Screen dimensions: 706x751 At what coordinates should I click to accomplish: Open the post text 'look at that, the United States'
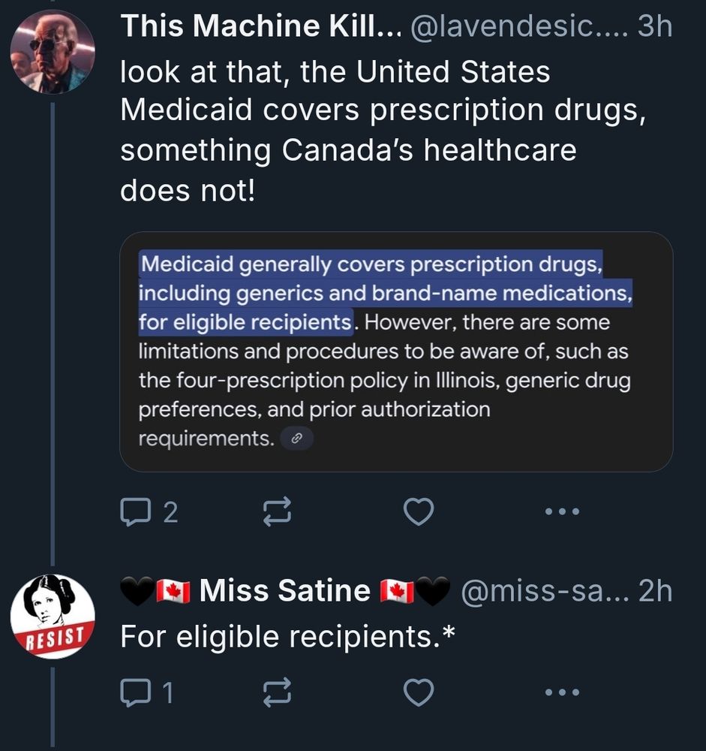tap(335, 73)
